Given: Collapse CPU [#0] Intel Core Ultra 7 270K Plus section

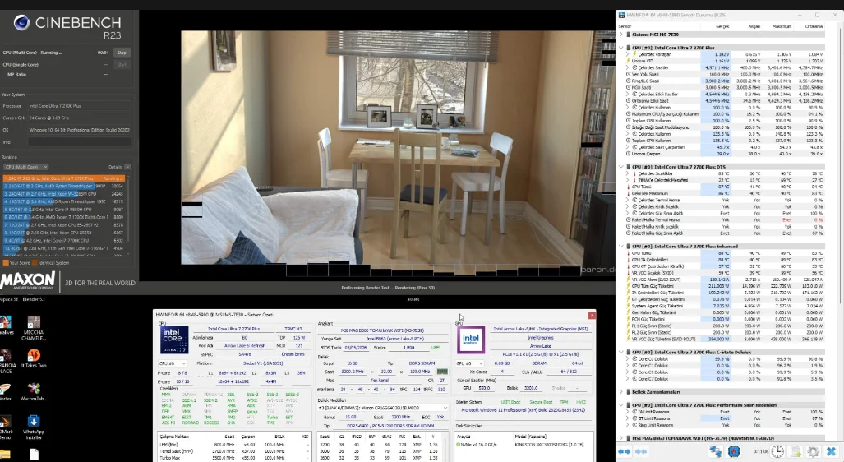Looking at the screenshot, I should [x=621, y=48].
